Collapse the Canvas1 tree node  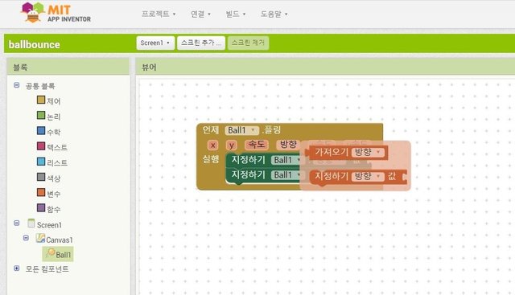26,238
